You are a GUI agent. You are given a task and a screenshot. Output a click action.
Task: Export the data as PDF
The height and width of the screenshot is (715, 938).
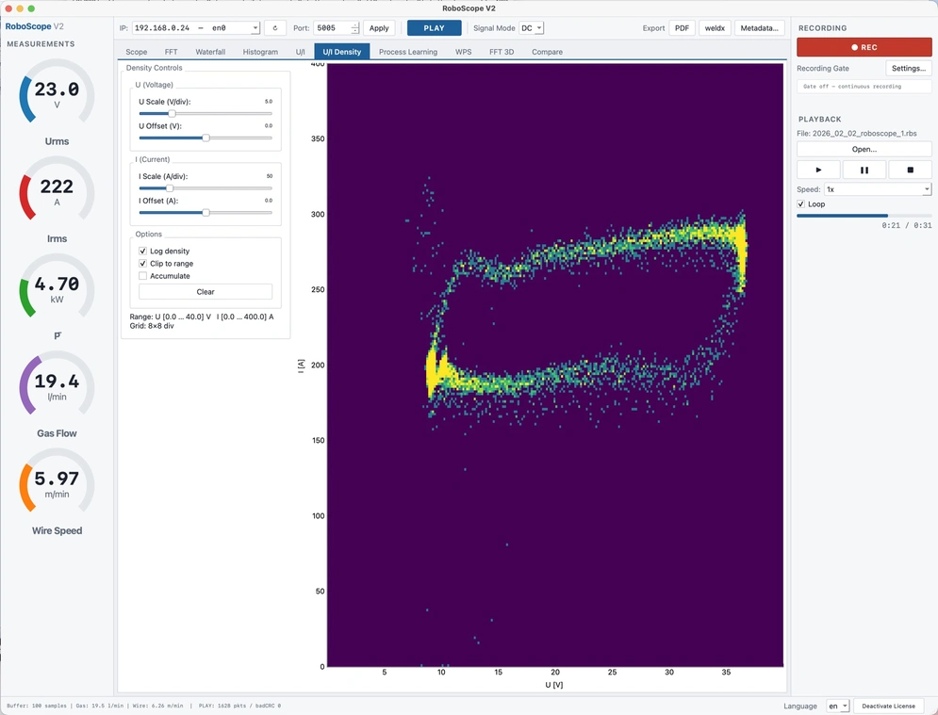682,28
